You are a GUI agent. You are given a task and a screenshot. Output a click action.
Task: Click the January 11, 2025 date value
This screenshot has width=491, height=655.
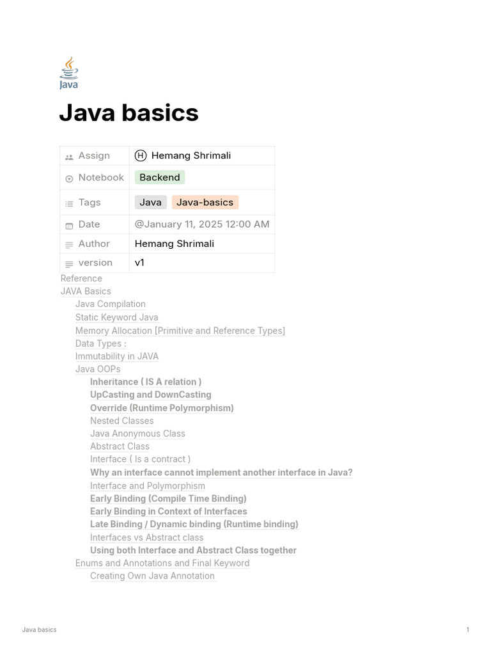pyautogui.click(x=202, y=224)
